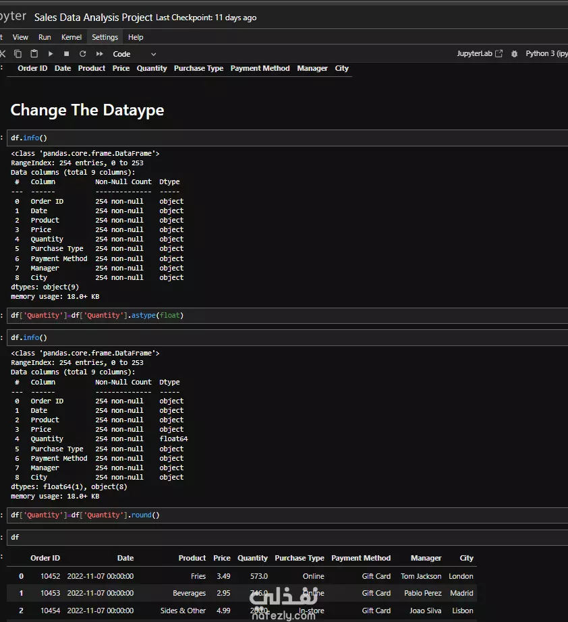Click the Tom Jackson manager cell

(421, 576)
